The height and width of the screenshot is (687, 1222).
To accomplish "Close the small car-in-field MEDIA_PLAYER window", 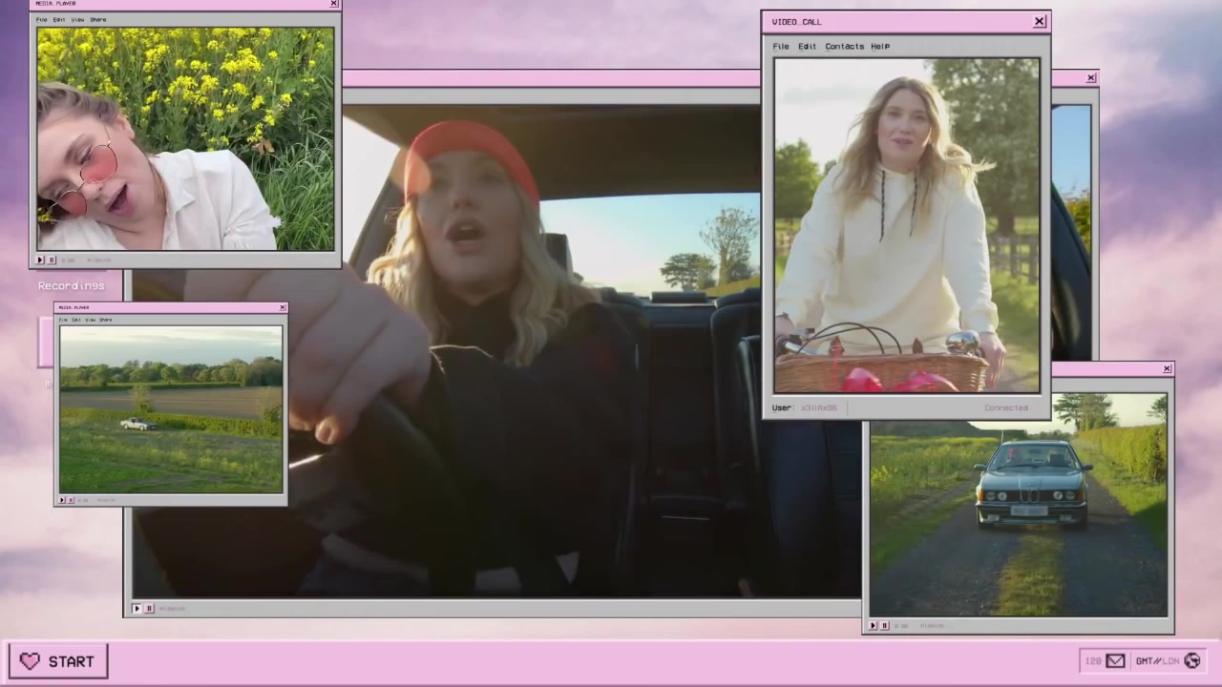I will (x=283, y=307).
